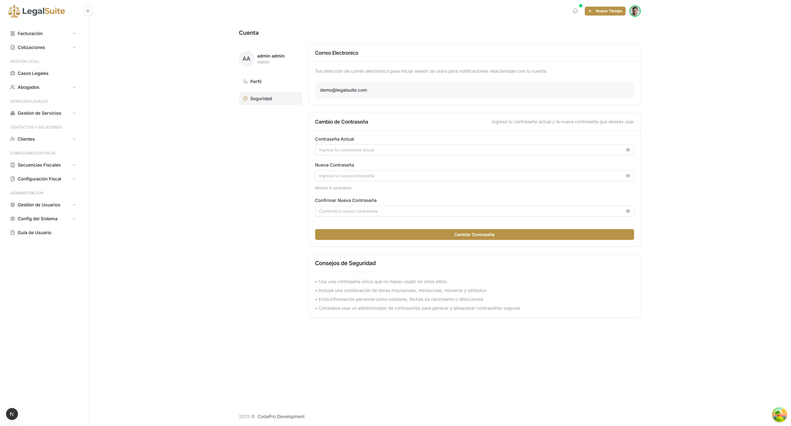Select the Seguridad tab

pyautogui.click(x=261, y=99)
